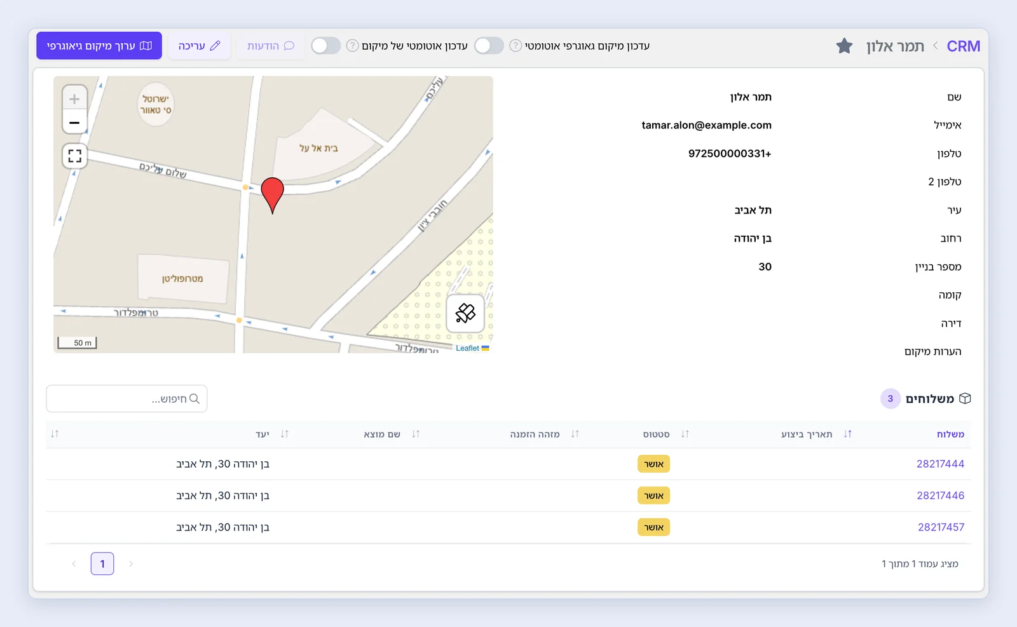
Task: Open the map in fullscreen view
Action: point(74,156)
